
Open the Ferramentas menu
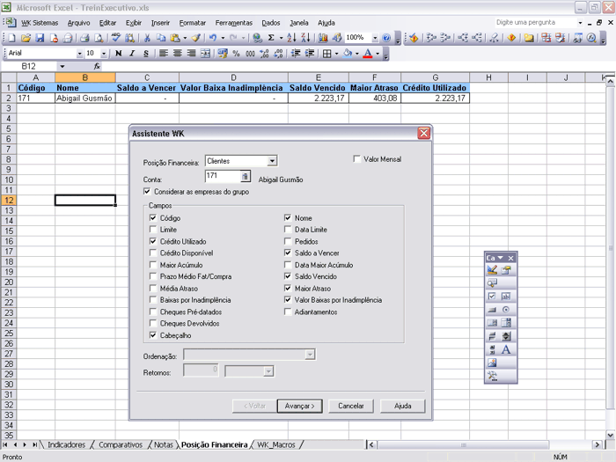(x=233, y=22)
